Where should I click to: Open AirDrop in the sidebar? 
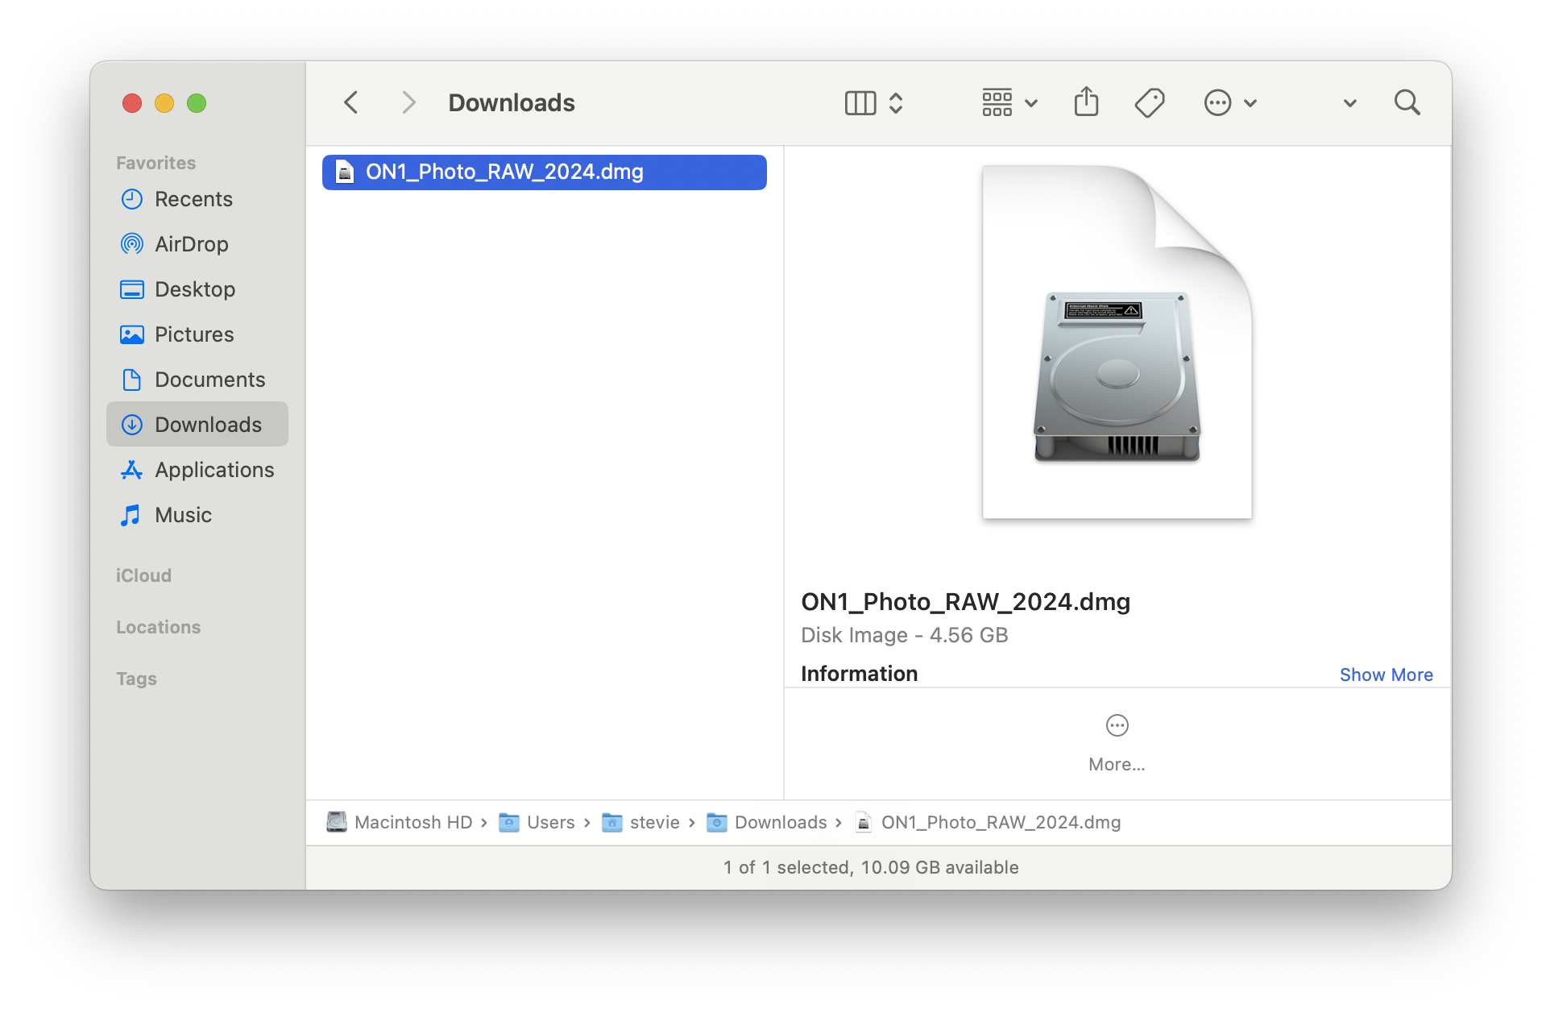(197, 244)
